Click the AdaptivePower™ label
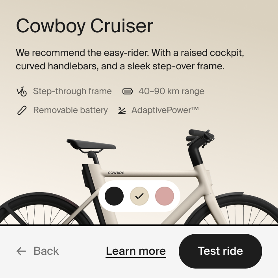This screenshot has height=278, width=278. tap(165, 110)
